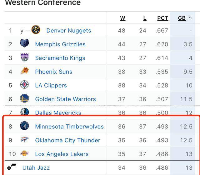Click the Minnesota Timberwolves wolf logo
The height and width of the screenshot is (175, 200).
[x=24, y=126]
